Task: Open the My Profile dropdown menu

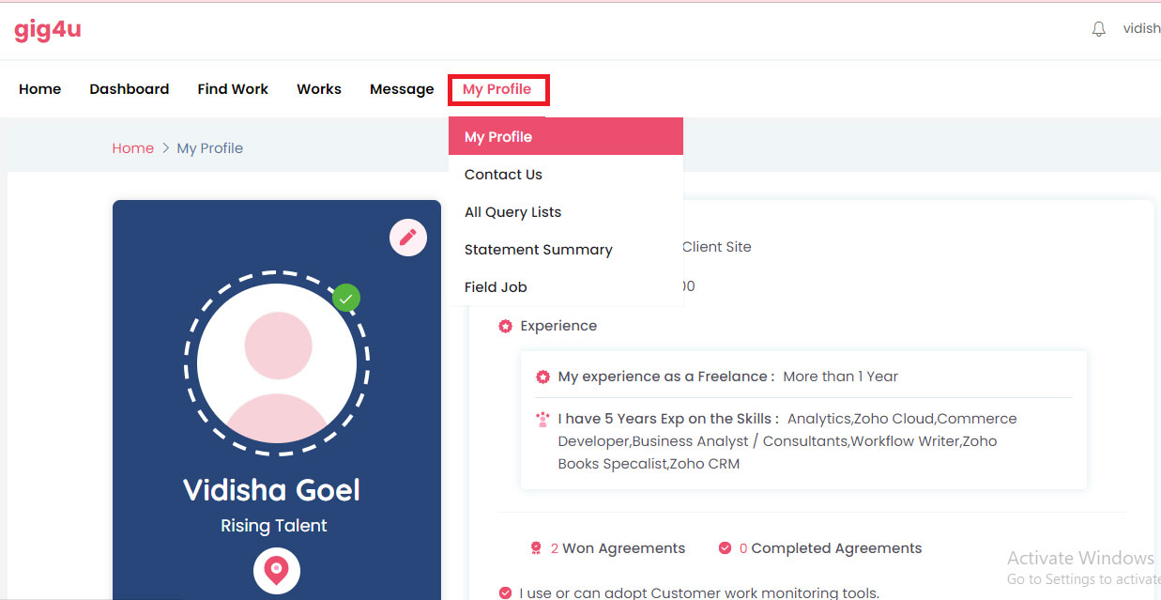Action: tap(497, 89)
